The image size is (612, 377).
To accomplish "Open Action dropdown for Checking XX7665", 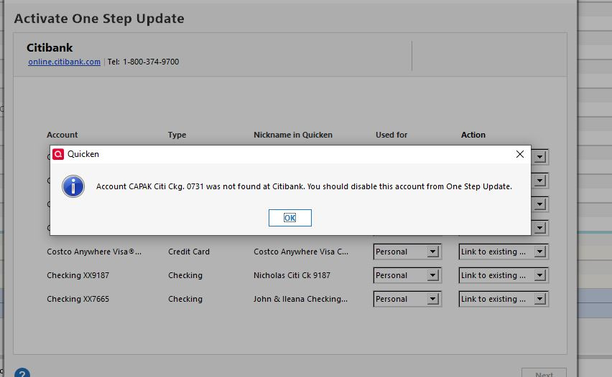I will tap(504, 299).
